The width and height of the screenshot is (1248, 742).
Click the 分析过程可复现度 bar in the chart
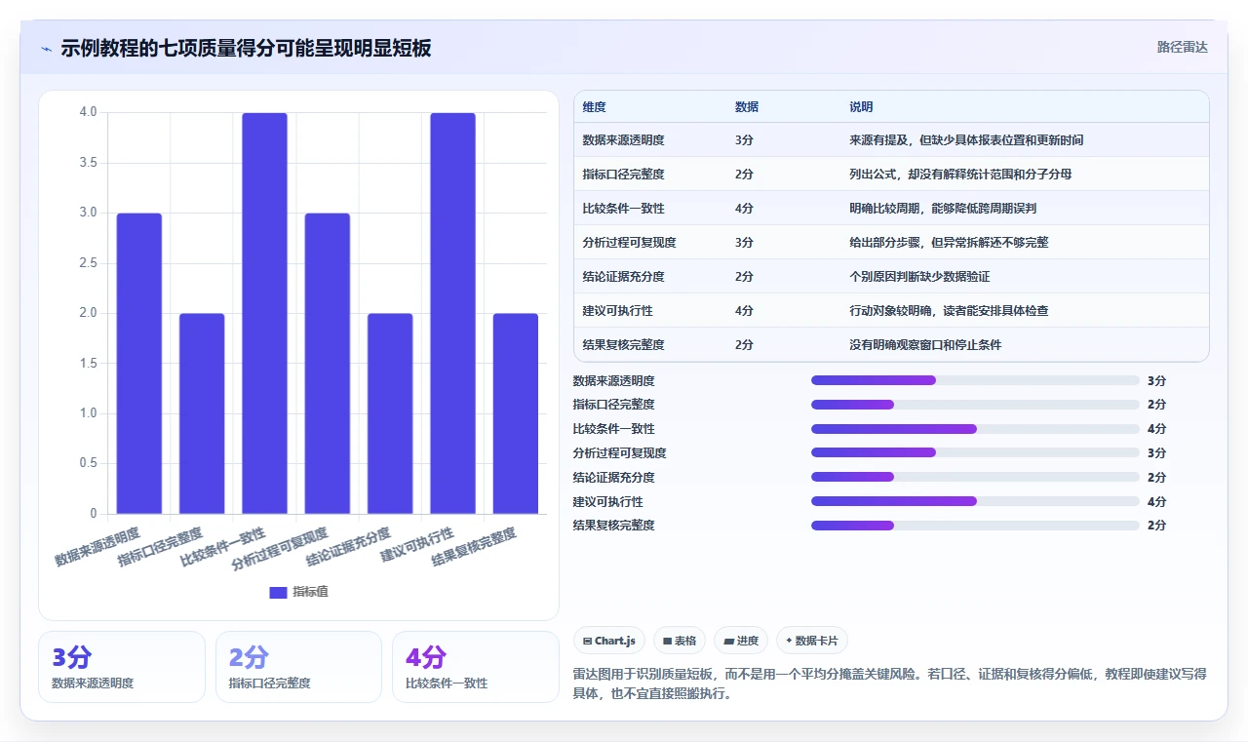pos(328,363)
